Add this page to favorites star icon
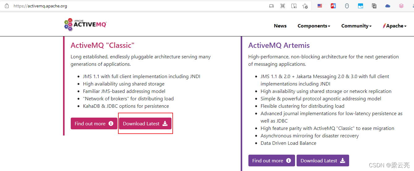Screen dimensions: 414x171 pos(305,6)
